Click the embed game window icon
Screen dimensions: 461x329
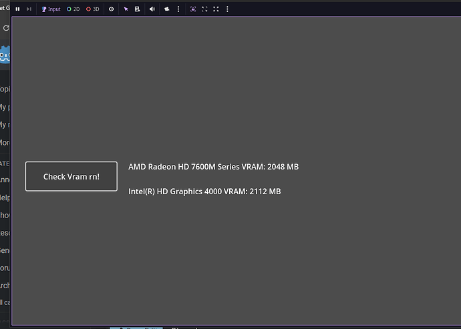coord(193,9)
